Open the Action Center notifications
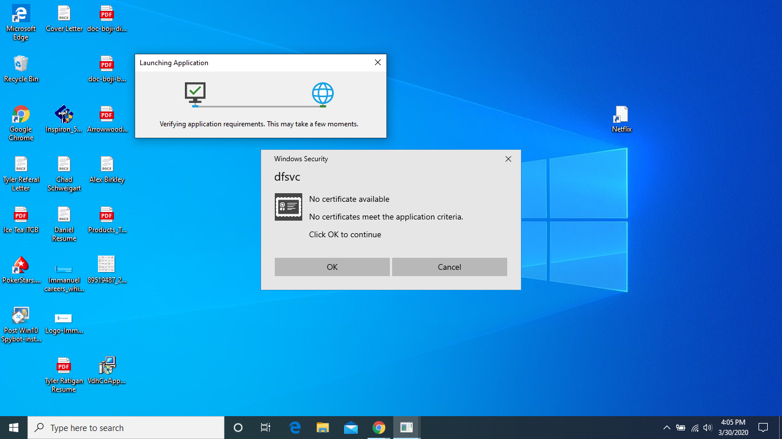The image size is (782, 439). click(x=763, y=428)
